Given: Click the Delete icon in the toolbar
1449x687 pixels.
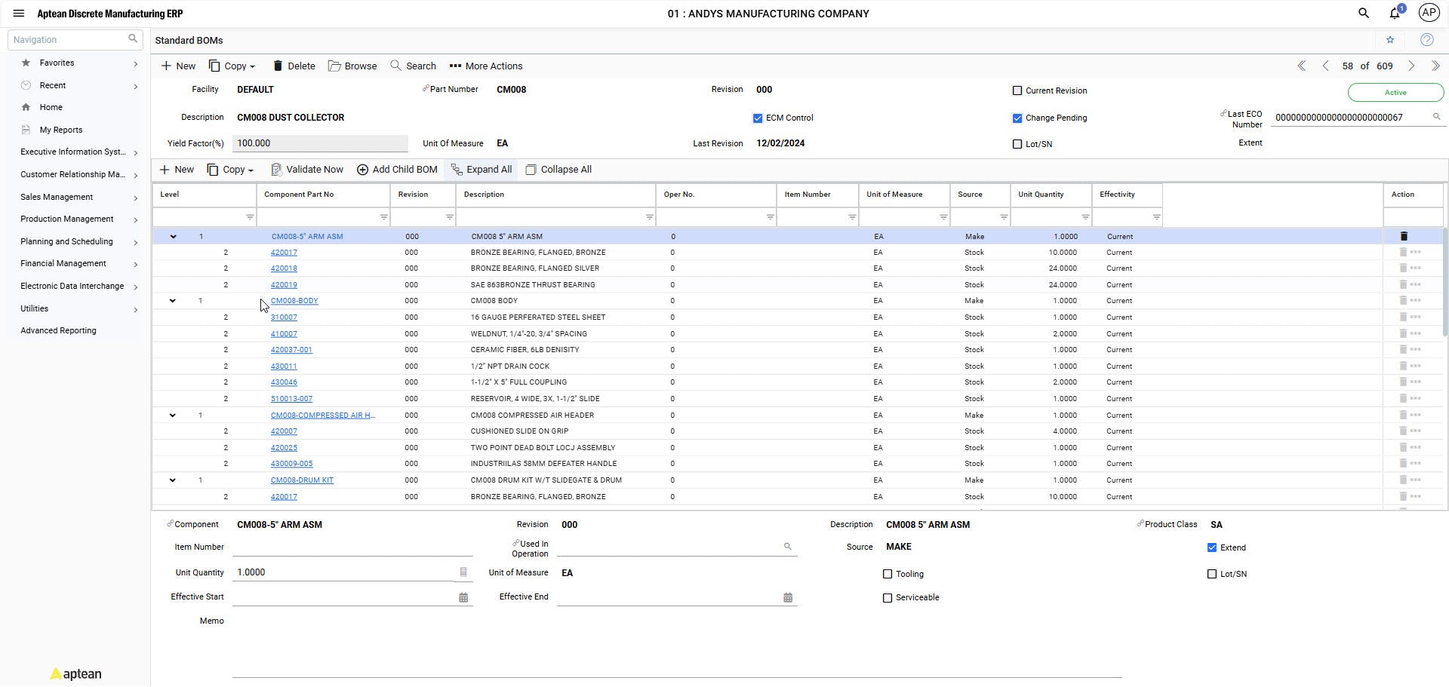Looking at the screenshot, I should tap(278, 66).
